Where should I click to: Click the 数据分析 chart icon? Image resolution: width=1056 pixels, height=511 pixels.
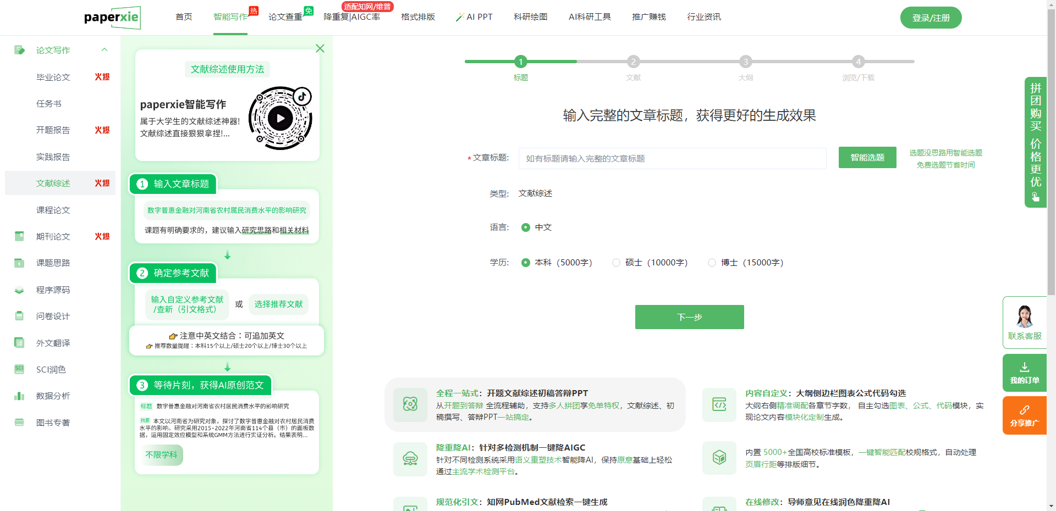19,396
